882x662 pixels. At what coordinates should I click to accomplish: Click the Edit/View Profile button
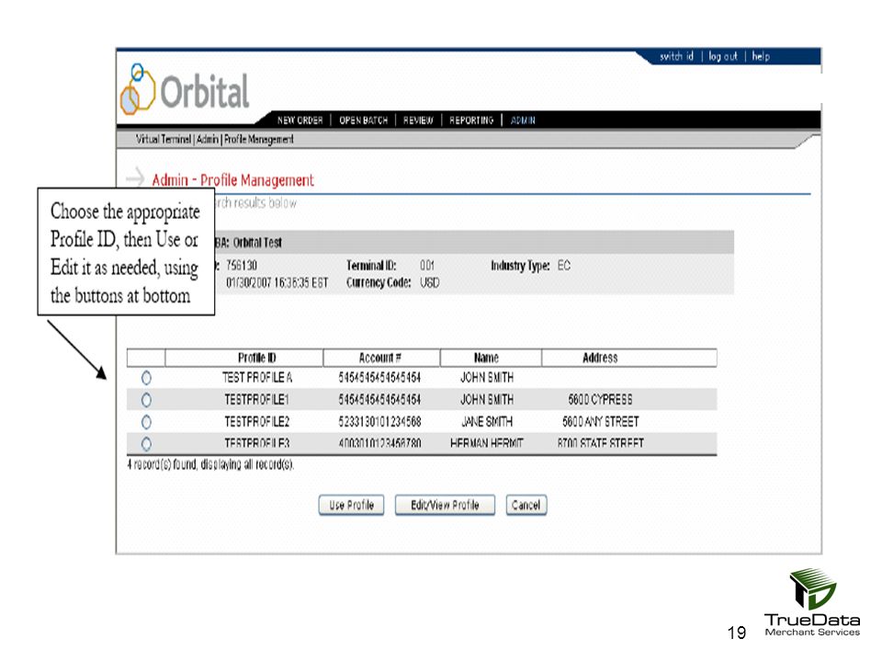tap(445, 505)
